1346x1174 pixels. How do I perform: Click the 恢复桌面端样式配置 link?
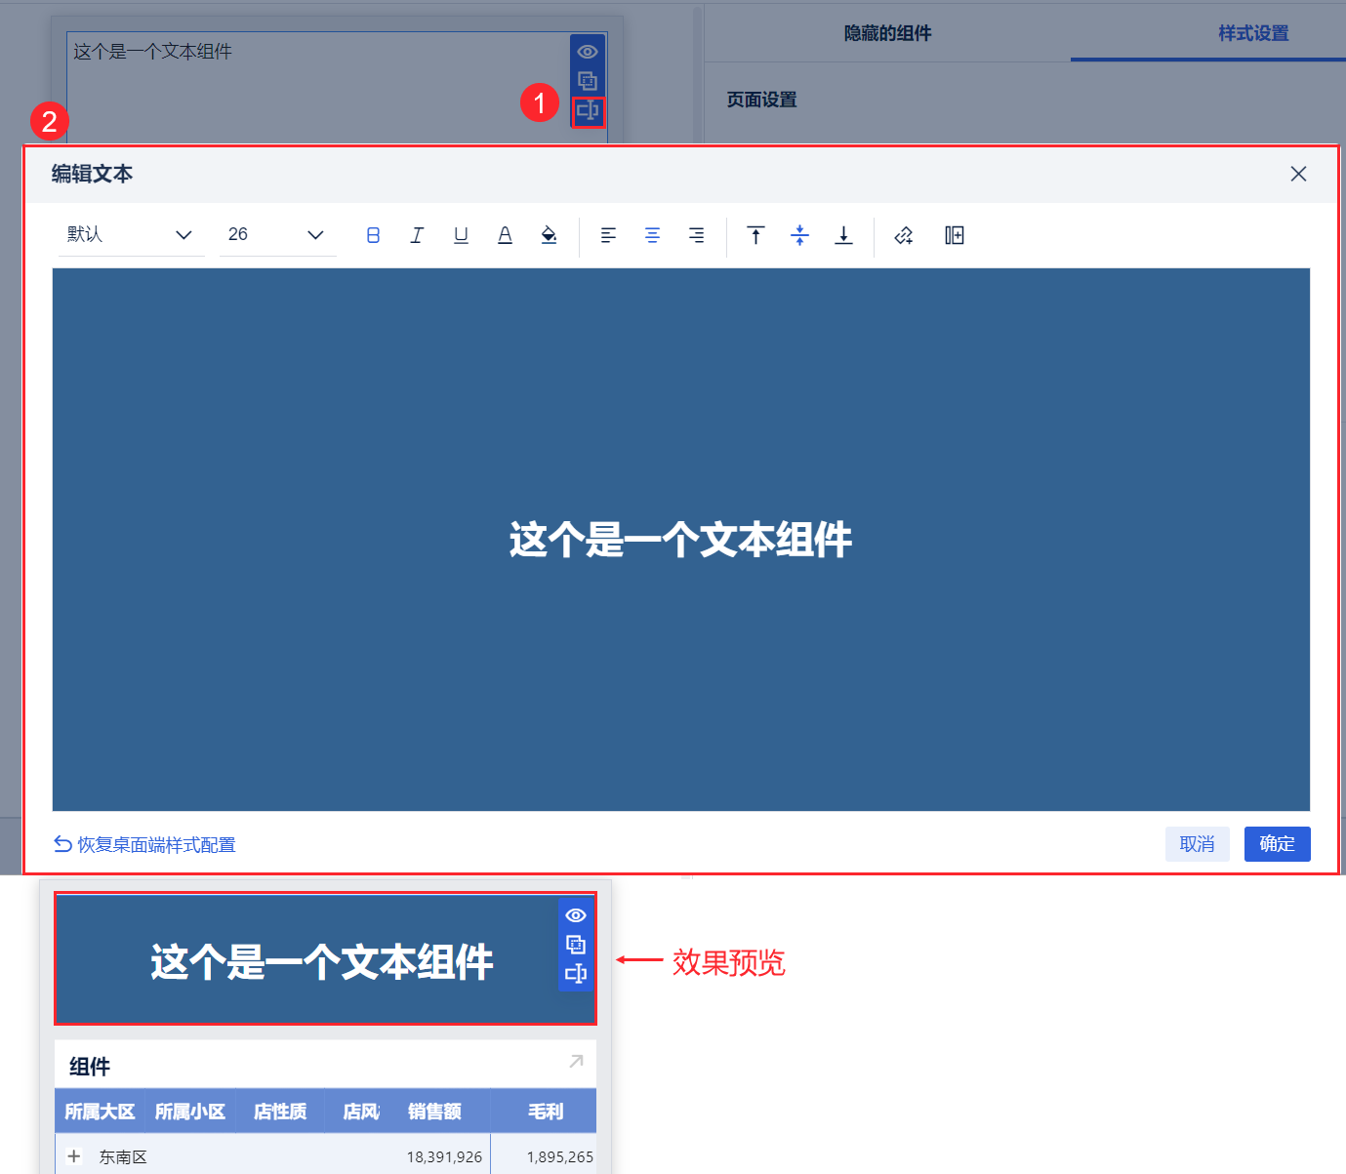tap(144, 844)
